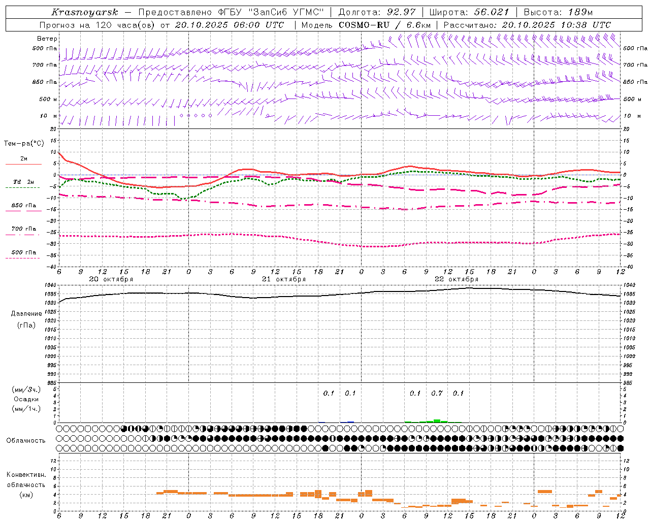Image resolution: width=650 pixels, height=520 pixels.
Task: Click the "Прогноз на 120 часа(ов)" forecast text
Action: tap(97, 25)
